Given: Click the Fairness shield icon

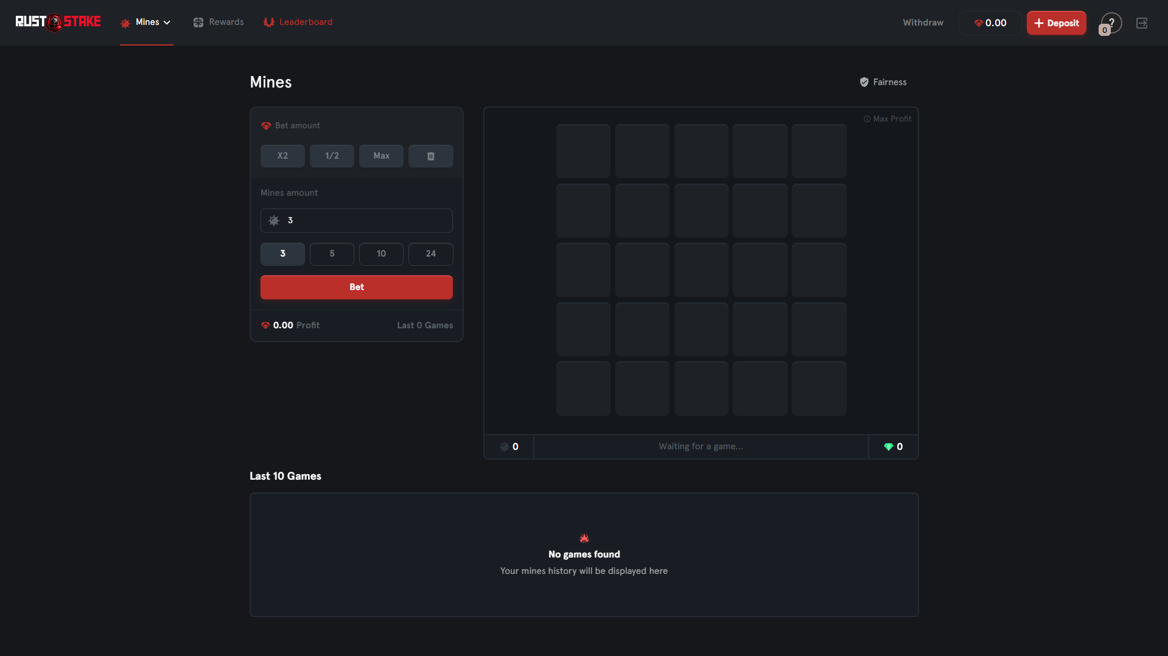Looking at the screenshot, I should pos(864,82).
